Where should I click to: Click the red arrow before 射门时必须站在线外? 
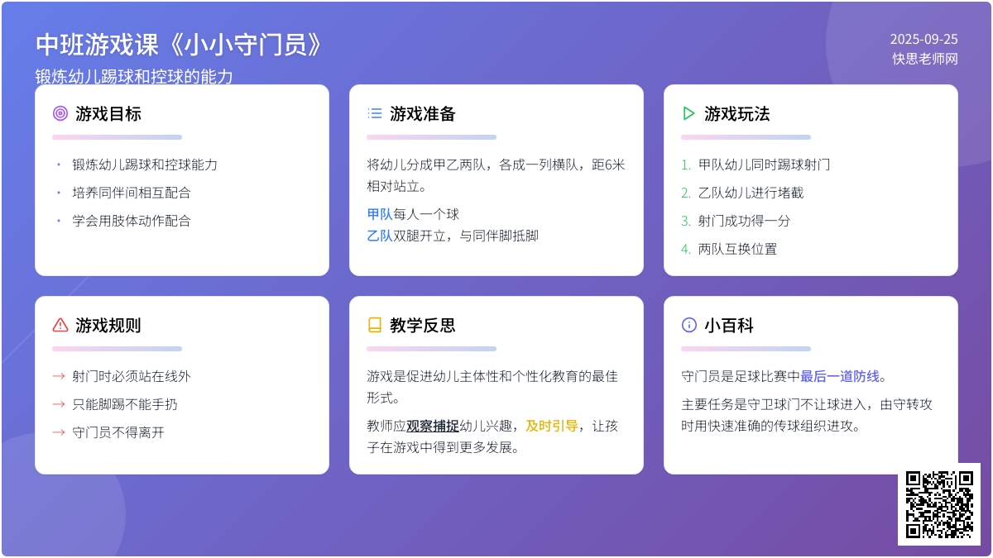pos(59,376)
